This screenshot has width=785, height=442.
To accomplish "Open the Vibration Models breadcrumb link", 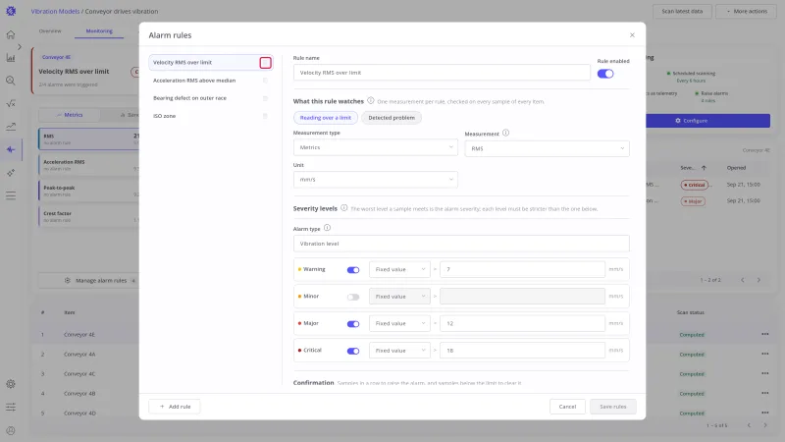I will 55,11.
